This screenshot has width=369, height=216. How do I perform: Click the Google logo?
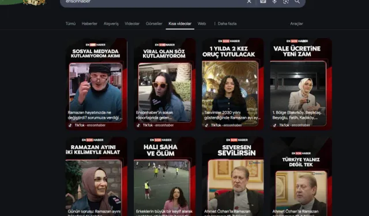35,2
